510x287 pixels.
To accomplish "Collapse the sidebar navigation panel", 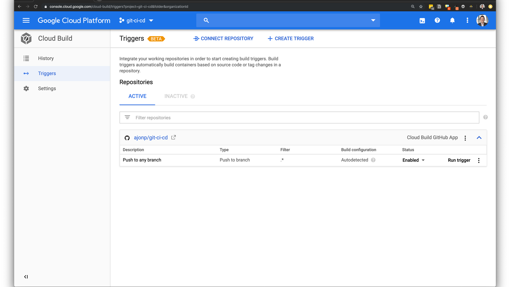I will pos(26,277).
